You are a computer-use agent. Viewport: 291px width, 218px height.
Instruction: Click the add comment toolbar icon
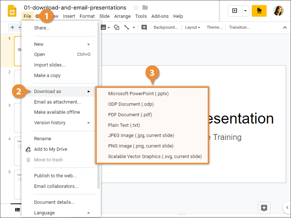coord(144,27)
